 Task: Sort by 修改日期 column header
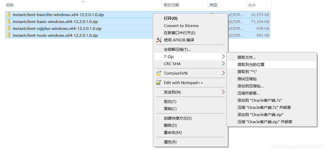tap(171, 5)
